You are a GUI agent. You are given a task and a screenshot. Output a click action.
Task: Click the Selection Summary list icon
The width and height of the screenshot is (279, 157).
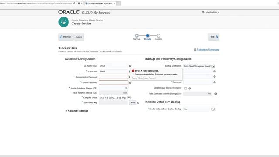tap(195, 50)
